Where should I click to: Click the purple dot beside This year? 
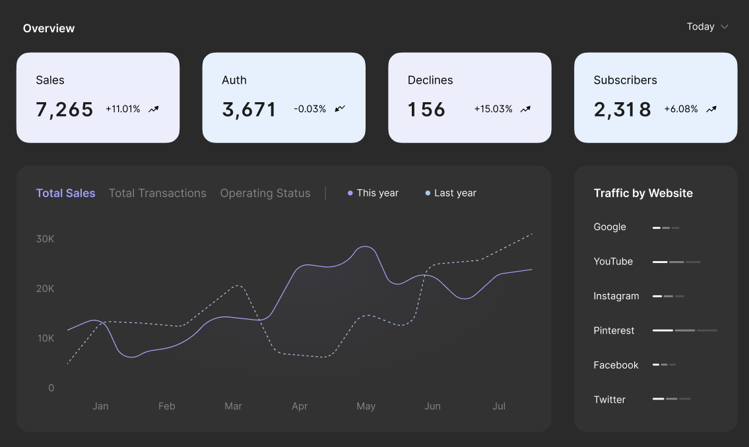[x=350, y=193]
